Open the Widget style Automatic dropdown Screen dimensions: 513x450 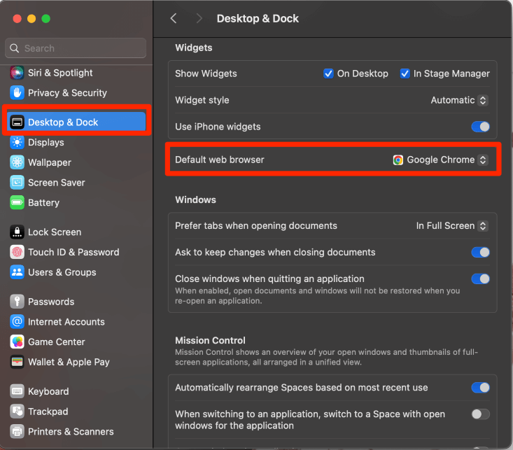tap(459, 100)
